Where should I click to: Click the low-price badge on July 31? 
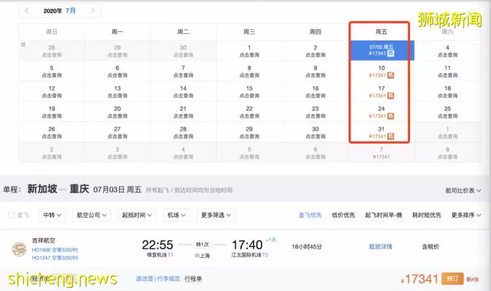point(390,136)
